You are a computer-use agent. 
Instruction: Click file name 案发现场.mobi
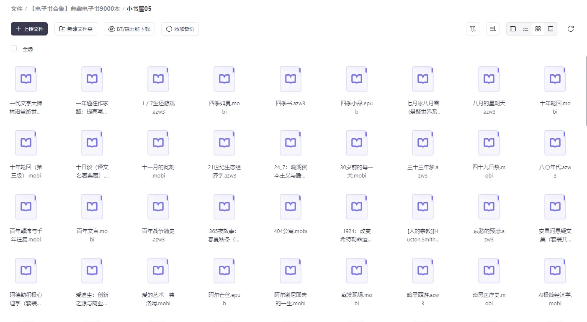pos(357,299)
